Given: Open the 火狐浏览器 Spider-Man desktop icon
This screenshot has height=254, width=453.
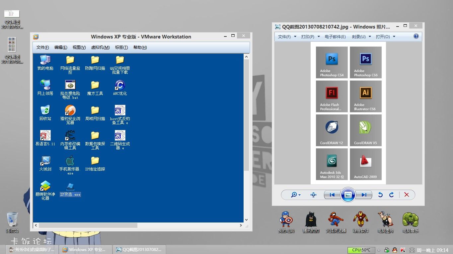Looking at the screenshot, I should tap(336, 222).
